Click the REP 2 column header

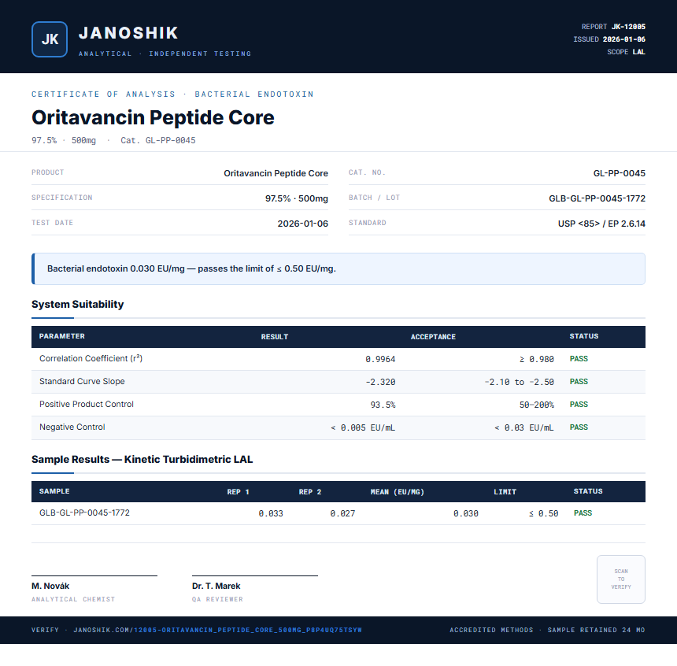tap(310, 492)
